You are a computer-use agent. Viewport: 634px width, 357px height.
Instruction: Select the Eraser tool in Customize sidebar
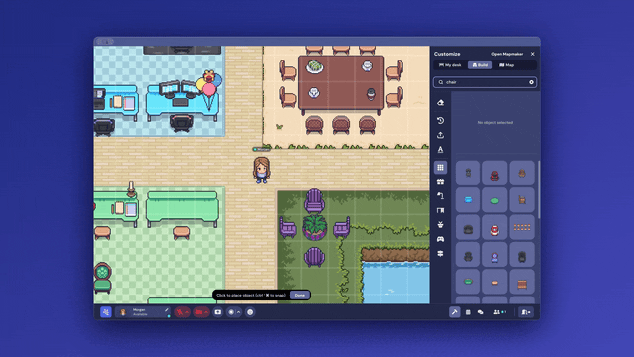[440, 103]
